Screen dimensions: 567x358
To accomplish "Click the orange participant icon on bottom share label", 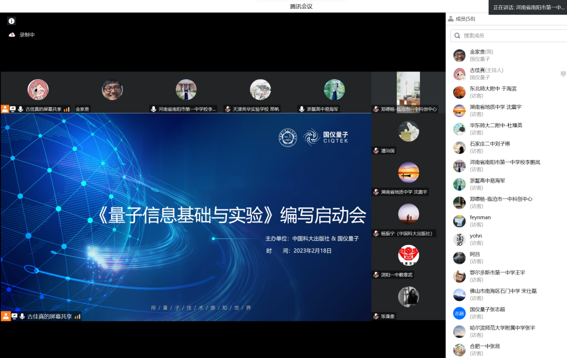I will pyautogui.click(x=5, y=315).
